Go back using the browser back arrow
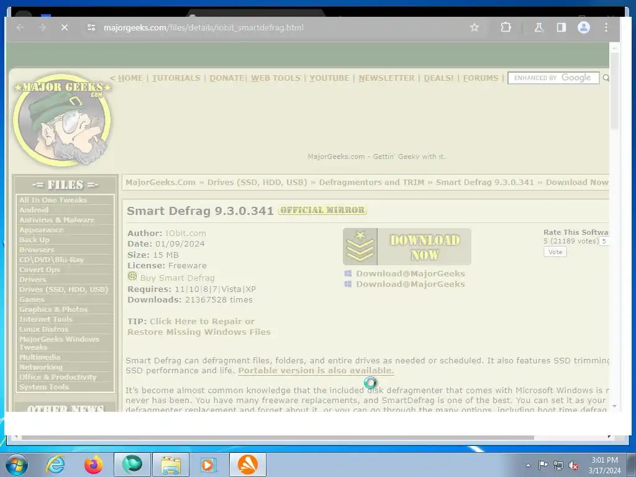The image size is (636, 477). pos(20,27)
